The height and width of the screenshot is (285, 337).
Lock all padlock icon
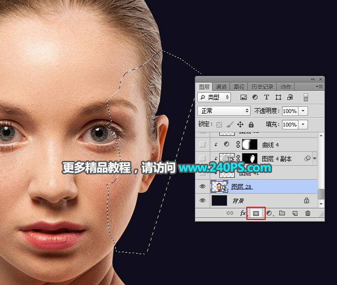pos(251,125)
